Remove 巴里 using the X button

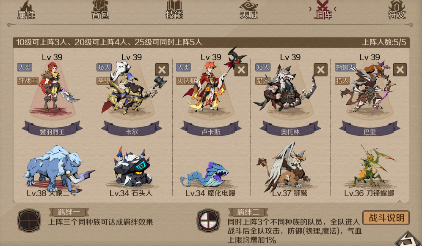400,70
